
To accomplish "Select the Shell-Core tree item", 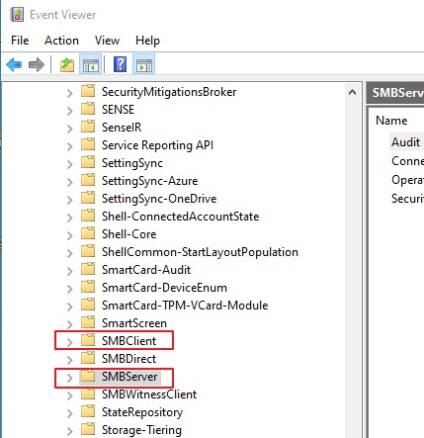I will 129,234.
